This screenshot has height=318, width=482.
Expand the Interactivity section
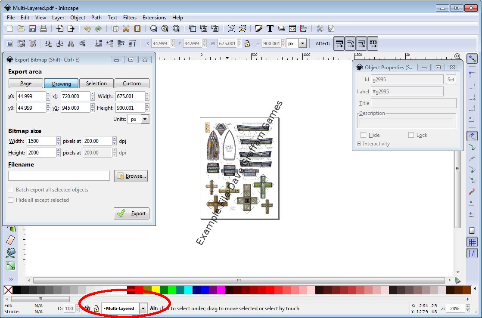pos(359,144)
